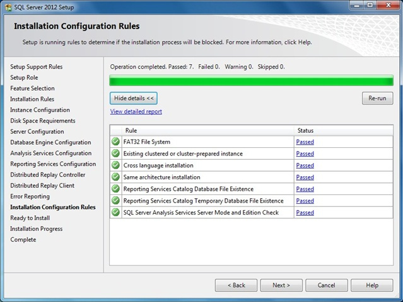
Task: Click the green check icon beside FAT32 File System
Action: (x=115, y=142)
